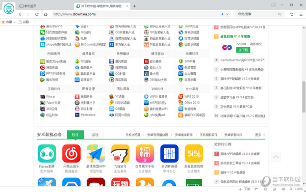Click the YY语音 icon
The width and height of the screenshot is (306, 192).
click(x=112, y=96)
